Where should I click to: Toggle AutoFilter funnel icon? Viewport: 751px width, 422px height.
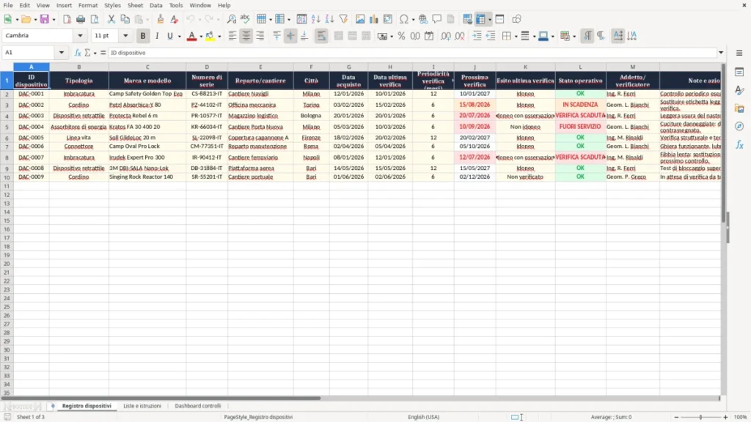click(x=343, y=19)
